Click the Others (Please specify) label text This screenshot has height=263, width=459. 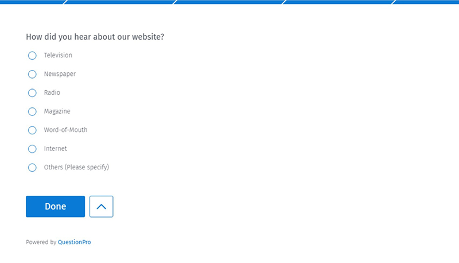pyautogui.click(x=76, y=167)
